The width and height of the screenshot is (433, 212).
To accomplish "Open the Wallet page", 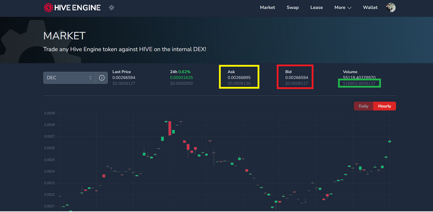I will [x=370, y=7].
